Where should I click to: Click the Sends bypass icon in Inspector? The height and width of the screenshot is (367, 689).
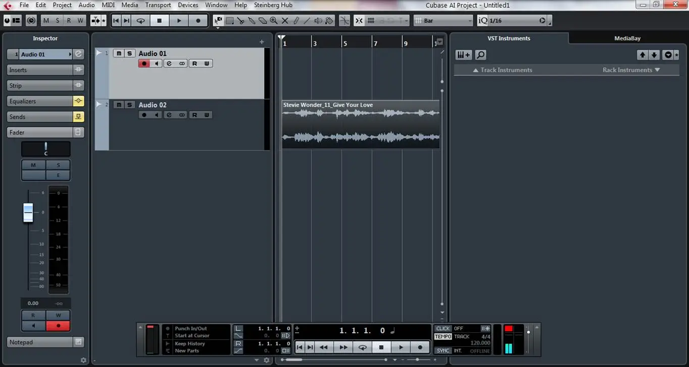pos(78,117)
